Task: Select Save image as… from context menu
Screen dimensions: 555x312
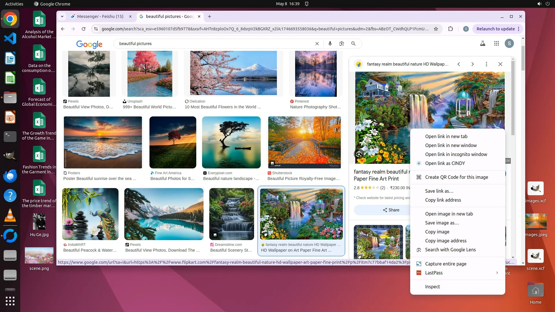Action: tap(442, 223)
